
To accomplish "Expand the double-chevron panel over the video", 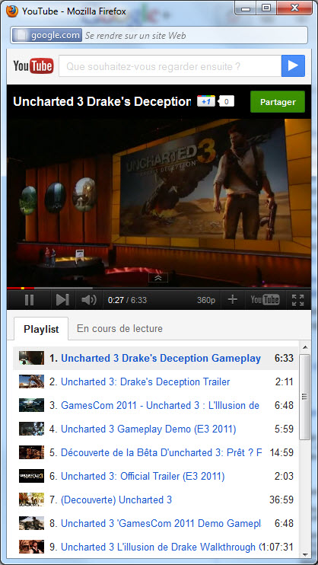I will tap(158, 278).
